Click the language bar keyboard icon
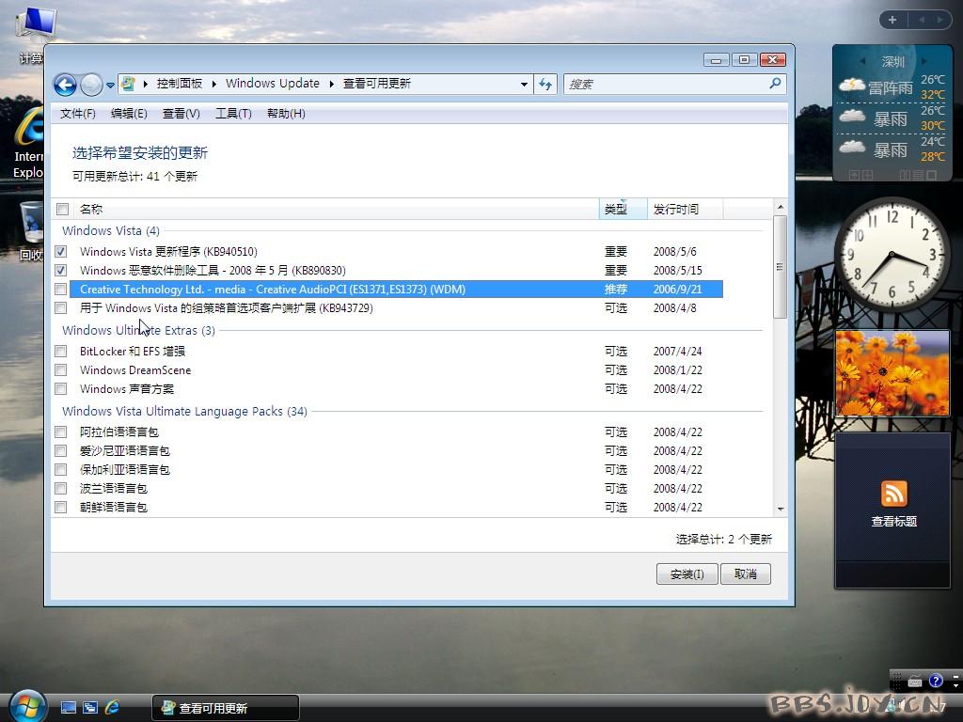963x722 pixels. pos(914,681)
